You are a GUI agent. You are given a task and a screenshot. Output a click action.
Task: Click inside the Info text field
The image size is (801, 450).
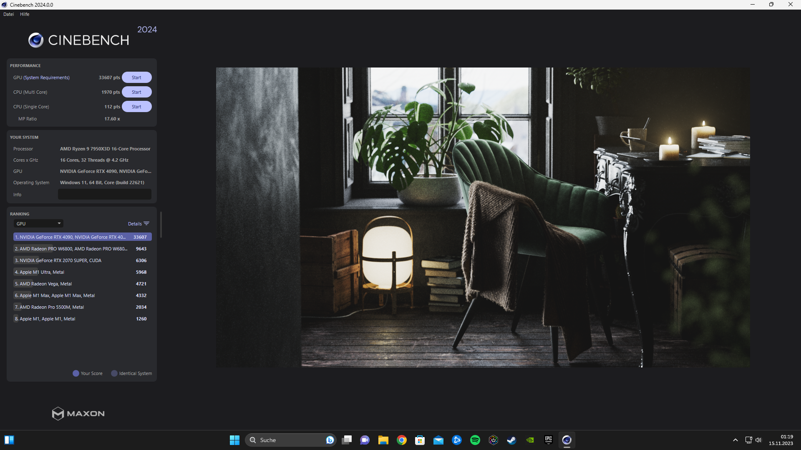pos(104,194)
